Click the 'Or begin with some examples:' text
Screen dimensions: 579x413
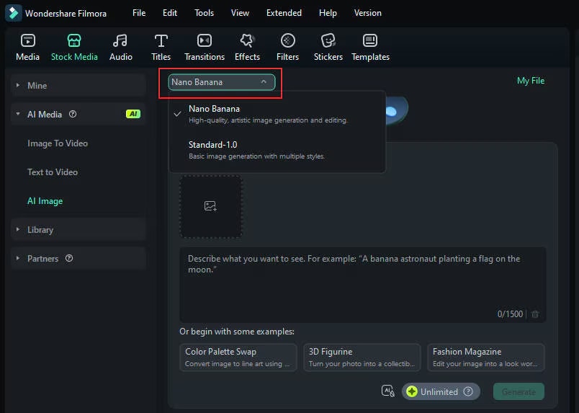[x=237, y=332]
